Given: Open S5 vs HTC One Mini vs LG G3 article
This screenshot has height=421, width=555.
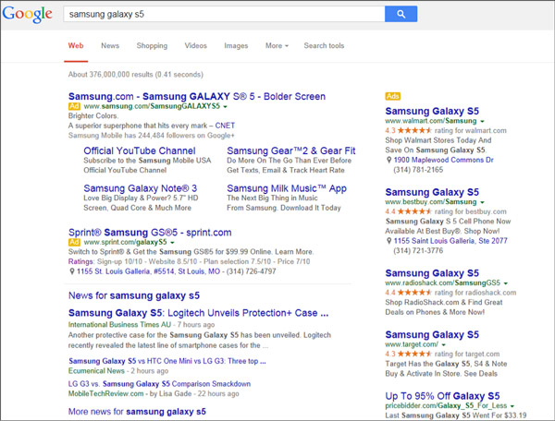Looking at the screenshot, I should pyautogui.click(x=167, y=361).
